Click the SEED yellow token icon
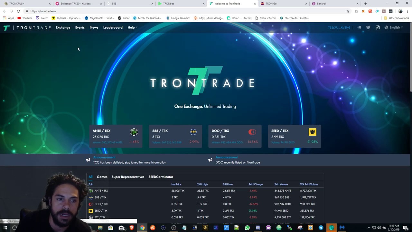 point(312,132)
